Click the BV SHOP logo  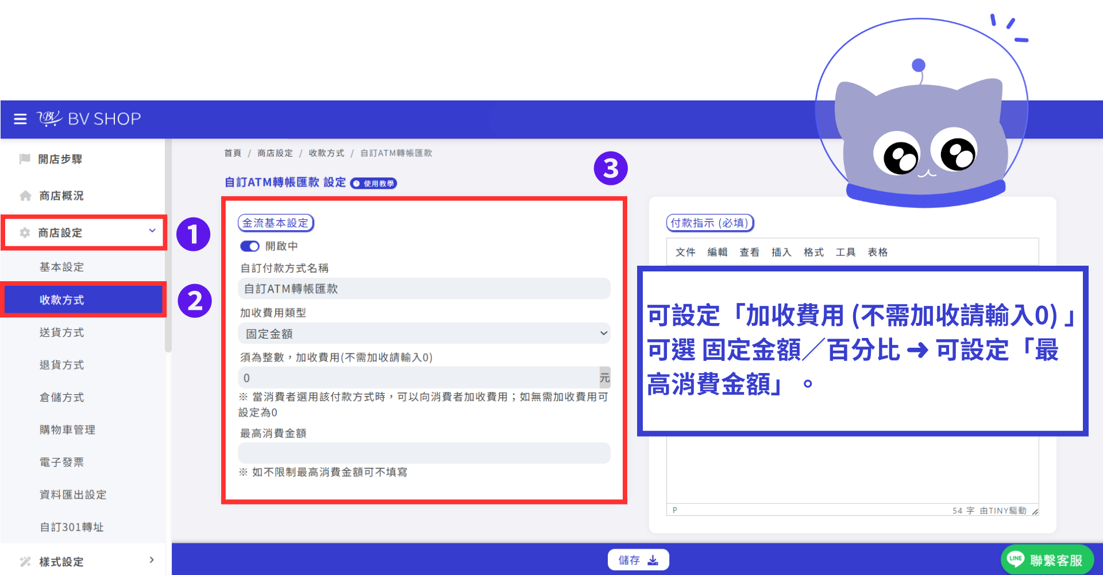point(89,118)
